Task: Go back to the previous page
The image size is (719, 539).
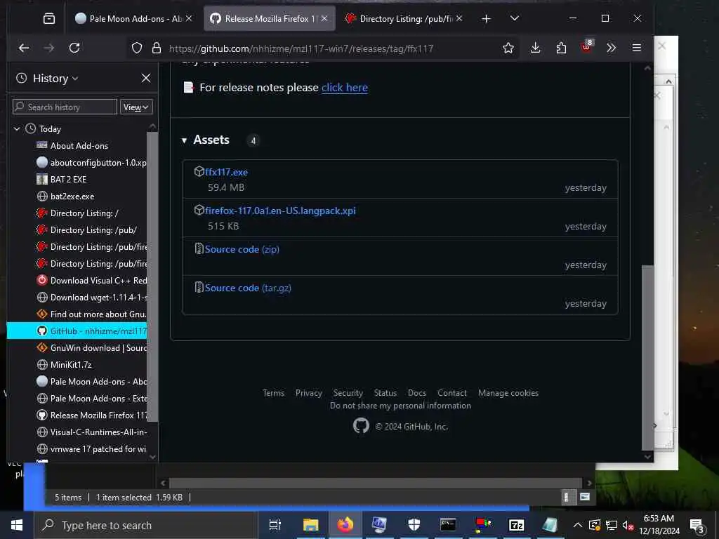Action: click(x=24, y=48)
